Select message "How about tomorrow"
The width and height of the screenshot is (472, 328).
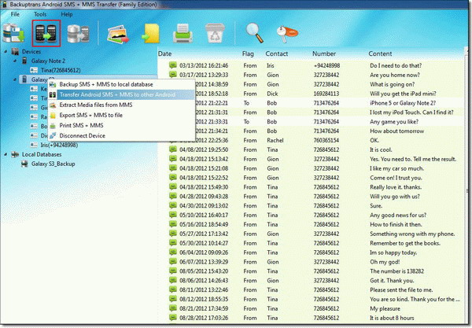click(396, 131)
